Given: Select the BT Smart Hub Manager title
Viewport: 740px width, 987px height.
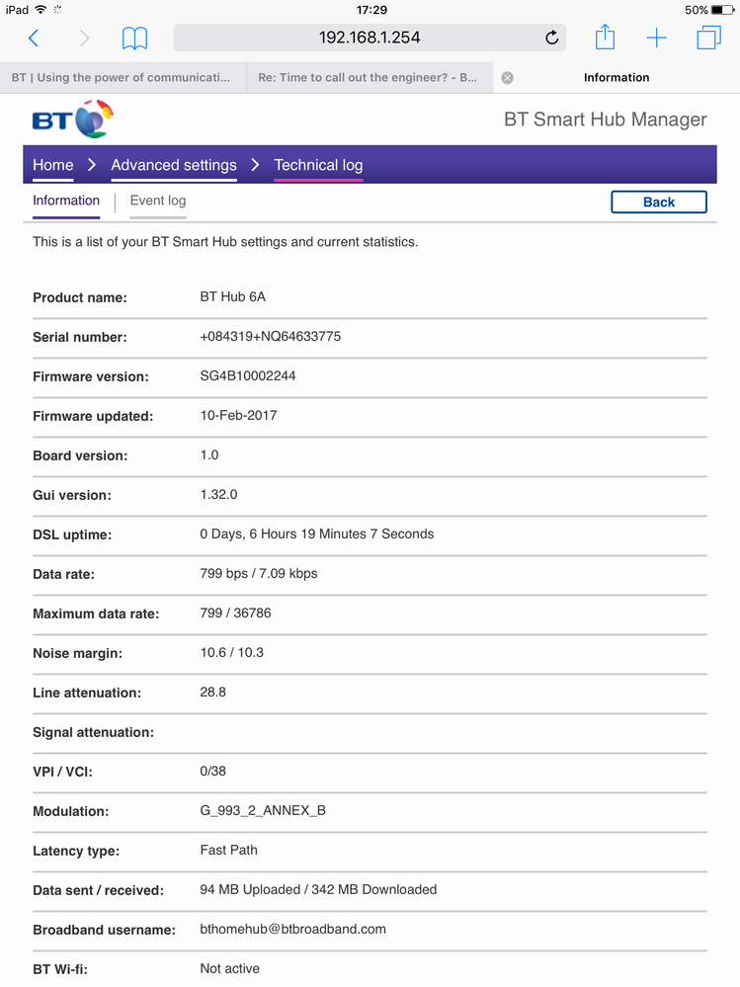Looking at the screenshot, I should pos(606,119).
